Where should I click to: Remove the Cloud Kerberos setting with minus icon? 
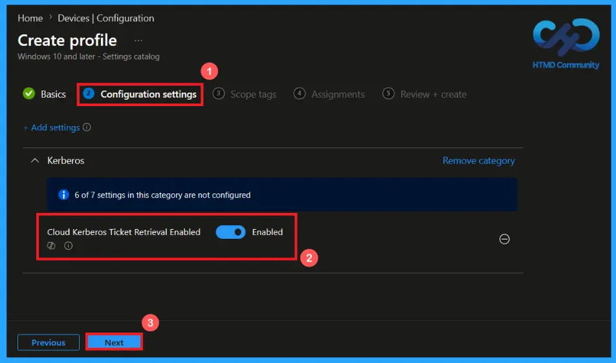tap(505, 239)
